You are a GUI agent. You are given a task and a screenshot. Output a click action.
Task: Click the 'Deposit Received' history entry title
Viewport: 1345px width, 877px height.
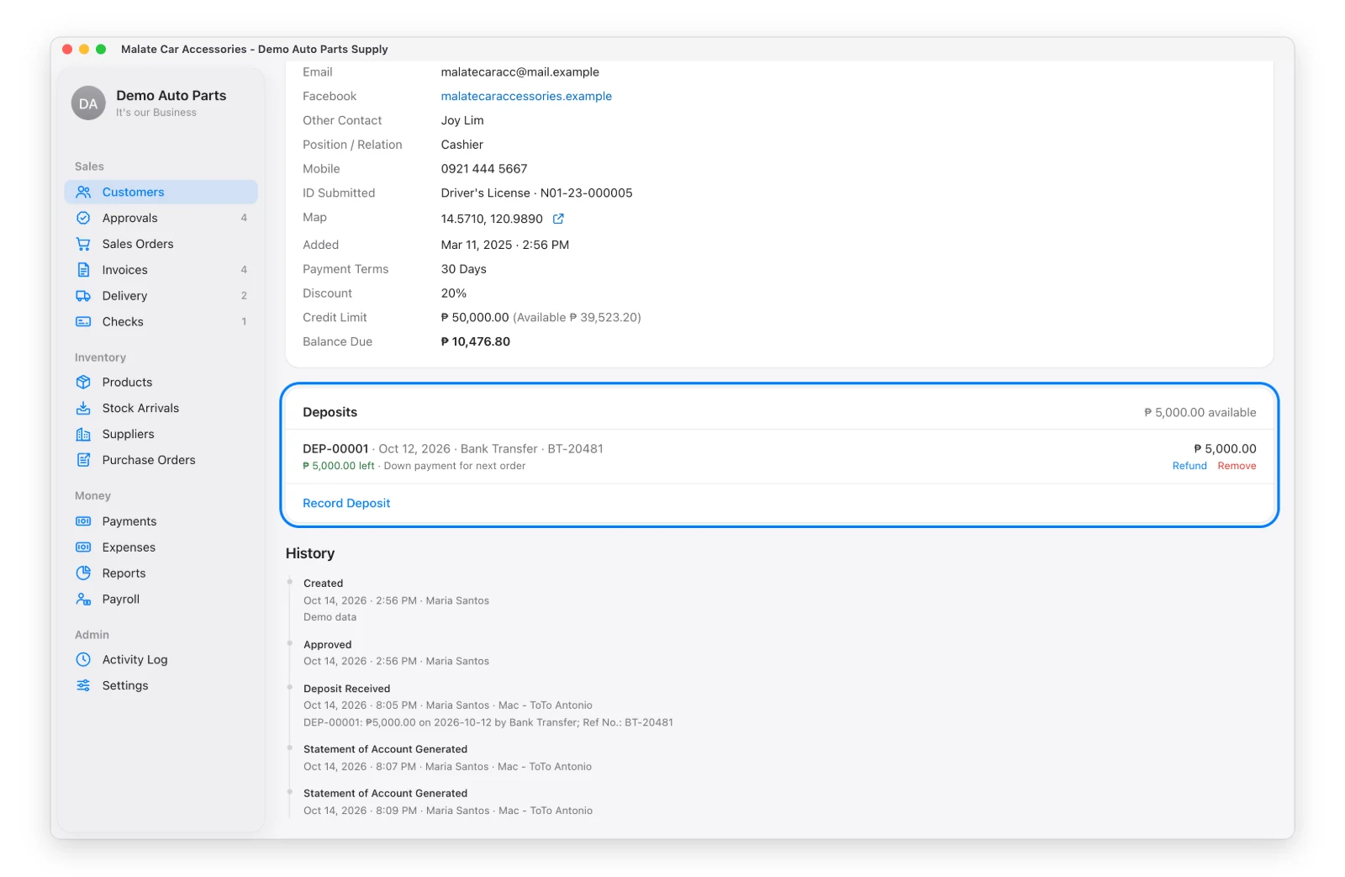point(346,689)
